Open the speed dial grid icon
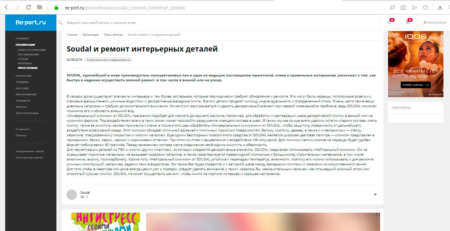The height and width of the screenshot is (231, 450). click(39, 7)
